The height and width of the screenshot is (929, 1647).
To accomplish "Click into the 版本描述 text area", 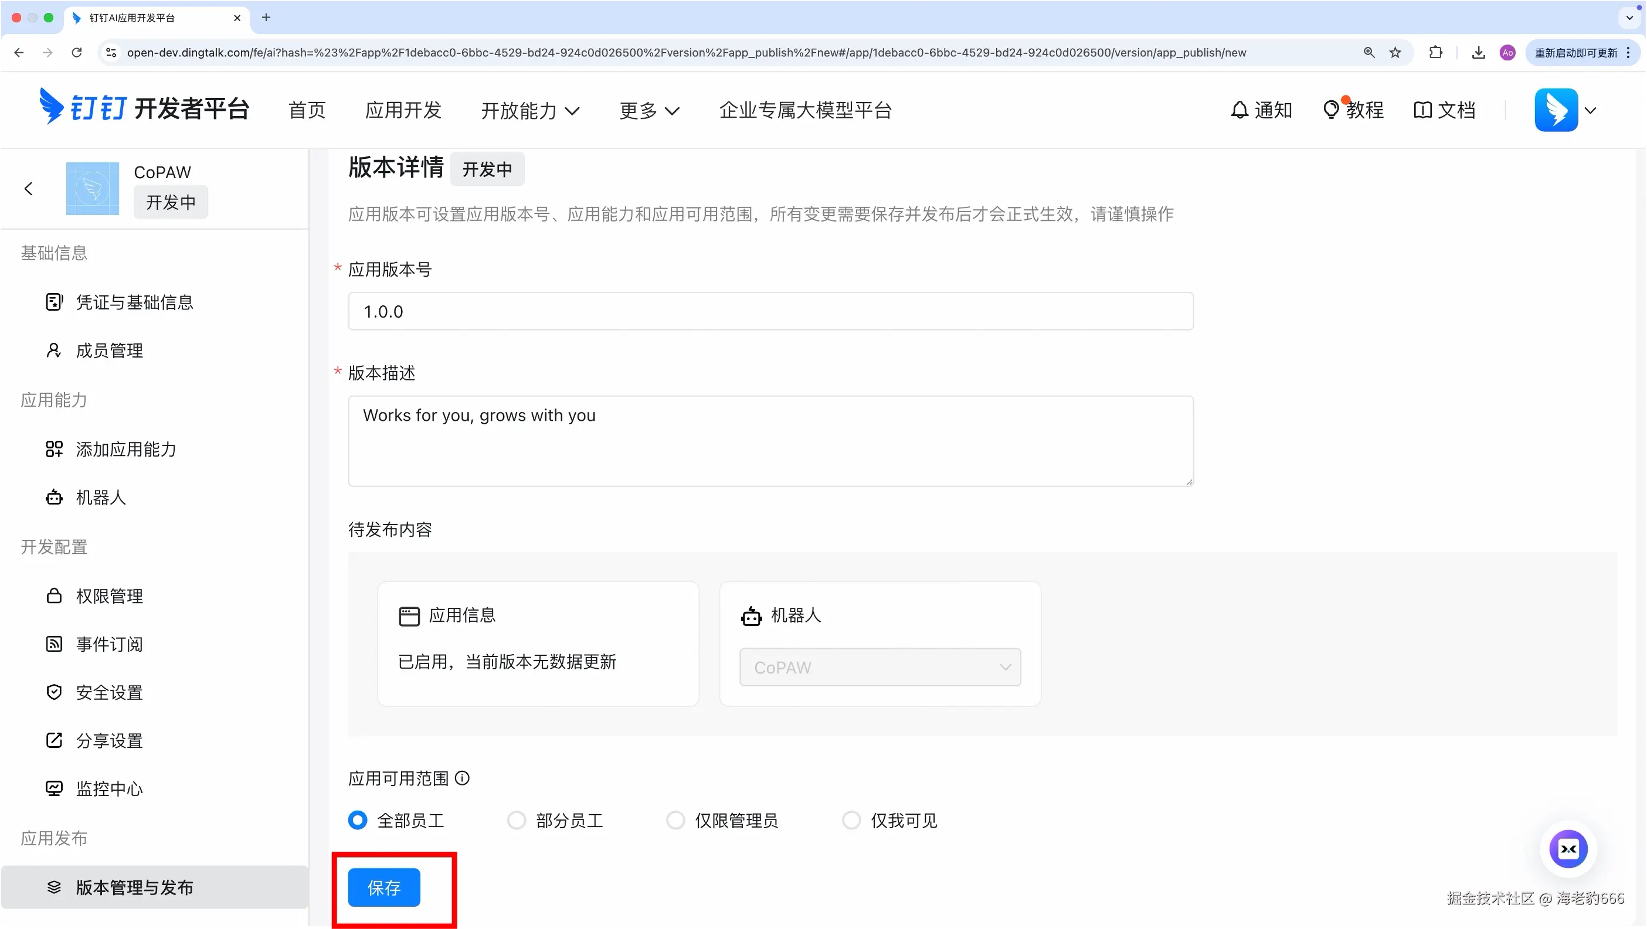I will pyautogui.click(x=770, y=441).
